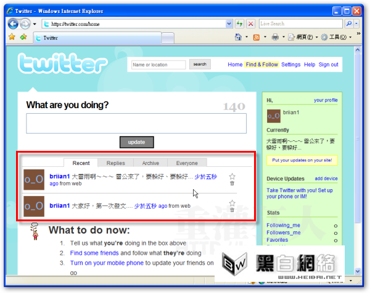This screenshot has height=293, width=370.
Task: Open briian1 link in 大家好 tweet
Action: point(59,206)
